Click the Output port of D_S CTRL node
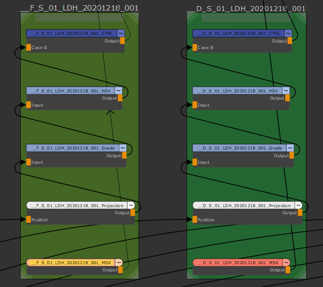The image size is (323, 287). tap(290, 41)
